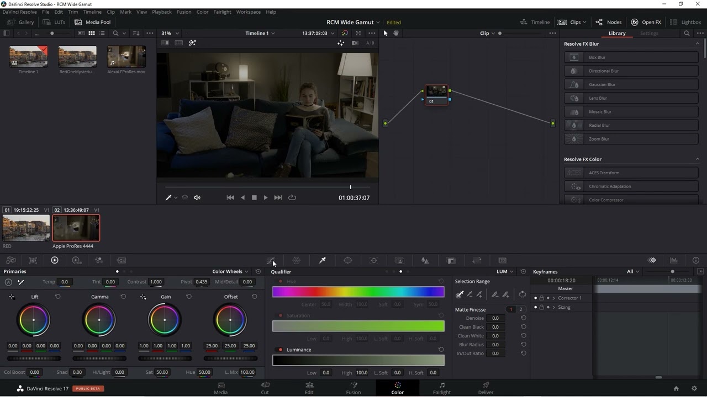
Task: Reset the Lift color wheel
Action: [x=57, y=297]
